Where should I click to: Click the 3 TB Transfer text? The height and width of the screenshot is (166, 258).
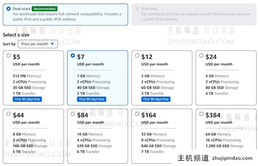point(153,93)
